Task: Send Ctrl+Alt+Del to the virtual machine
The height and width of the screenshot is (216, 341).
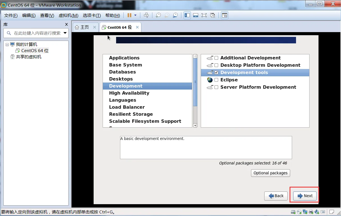Action: click(x=146, y=15)
